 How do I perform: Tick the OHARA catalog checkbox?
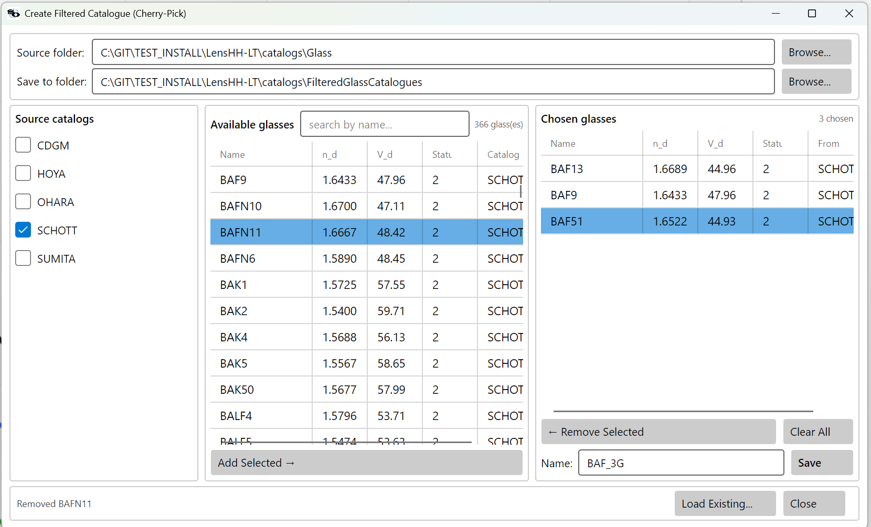[x=23, y=201]
